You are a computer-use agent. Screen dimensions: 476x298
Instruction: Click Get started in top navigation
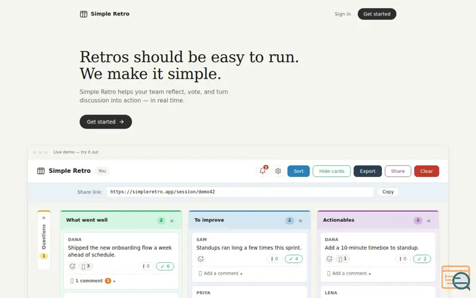tap(377, 14)
